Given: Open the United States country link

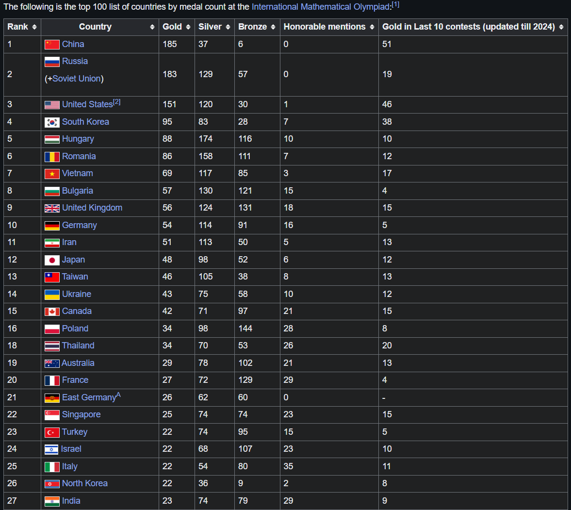Looking at the screenshot, I should tap(87, 104).
